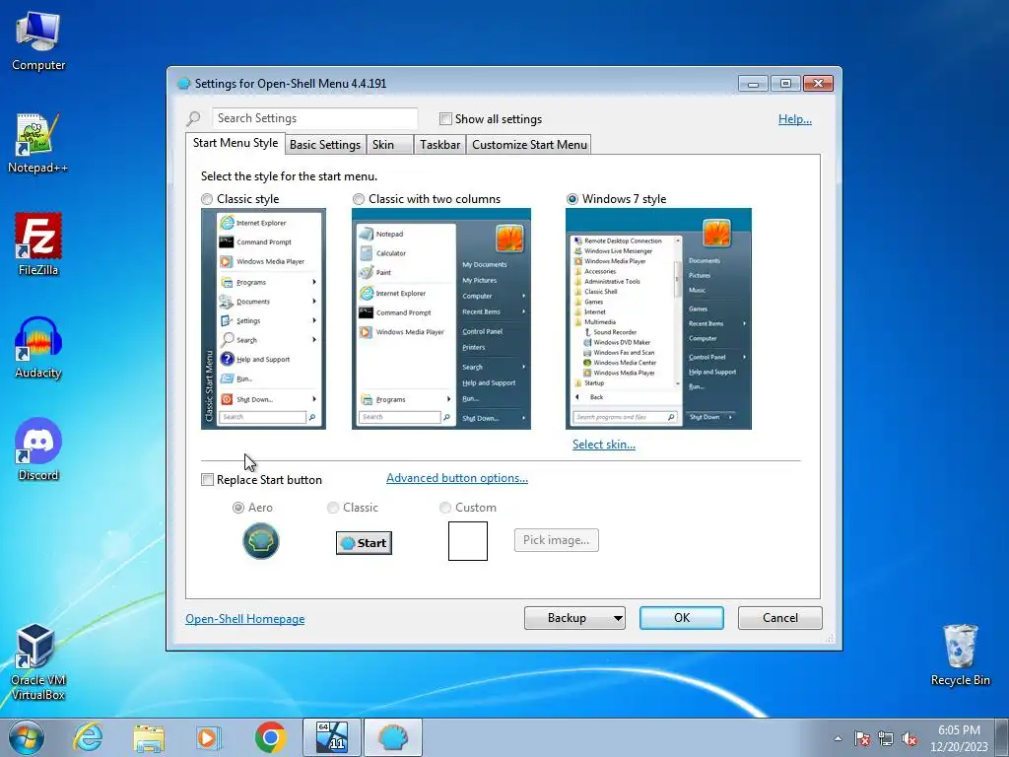Click the Windows Start orb

tap(26, 737)
